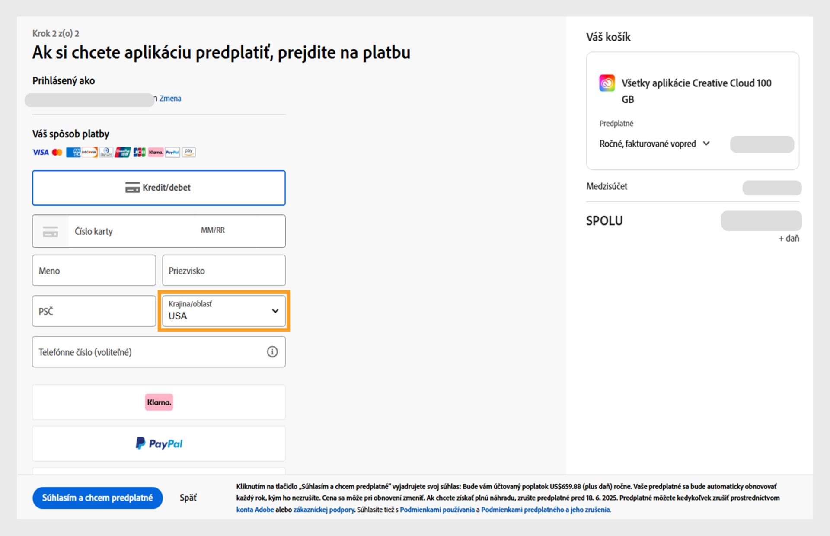Click the Creative Cloud app icon

607,83
